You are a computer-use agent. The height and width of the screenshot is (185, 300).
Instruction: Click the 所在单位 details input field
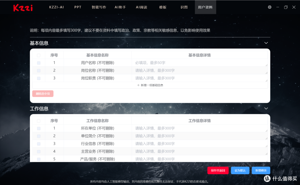pyautogui.click(x=199, y=128)
